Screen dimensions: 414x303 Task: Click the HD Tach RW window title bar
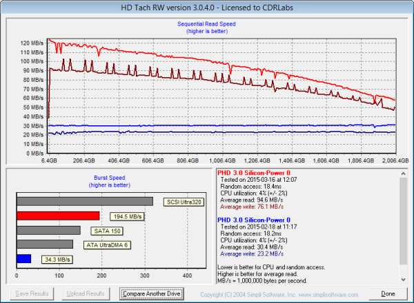[206, 6]
